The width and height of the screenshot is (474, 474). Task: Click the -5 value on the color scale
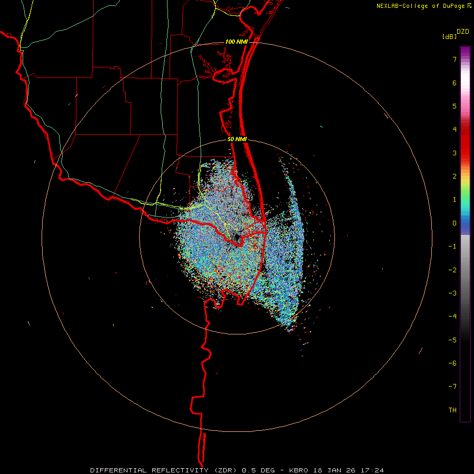pyautogui.click(x=452, y=340)
